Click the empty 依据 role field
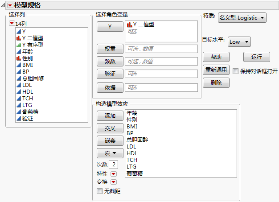Image resolution: width=279 pixels, height=202 pixels. [x=161, y=87]
